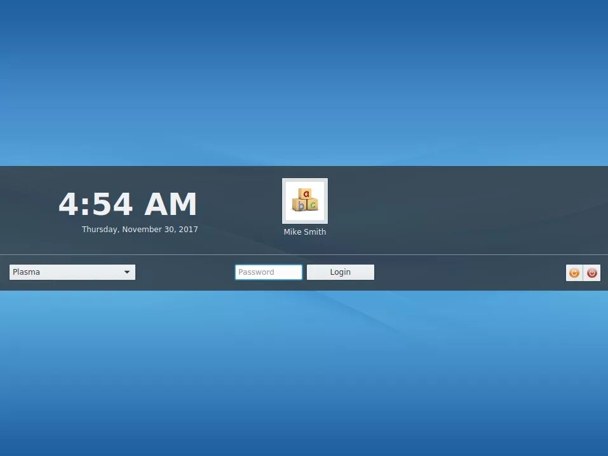Image resolution: width=608 pixels, height=456 pixels.
Task: Submit credentials with the Login button
Action: click(x=341, y=272)
